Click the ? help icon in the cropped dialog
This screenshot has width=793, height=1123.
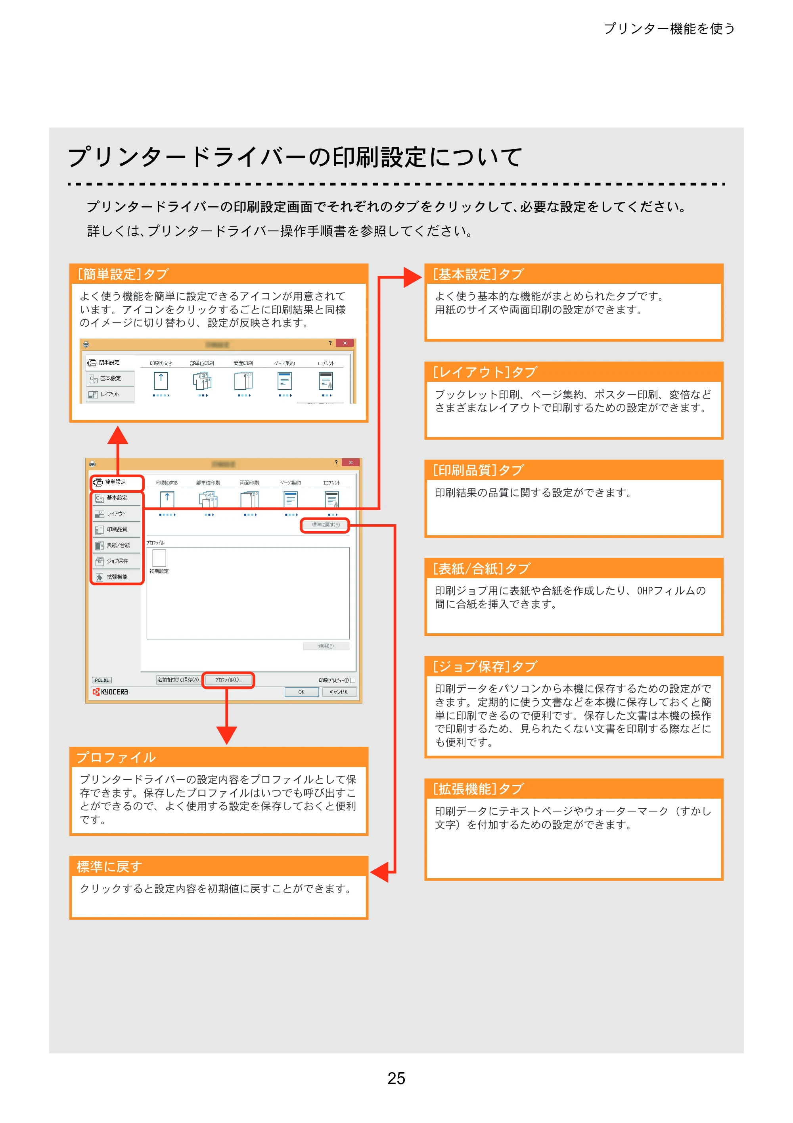pos(330,343)
